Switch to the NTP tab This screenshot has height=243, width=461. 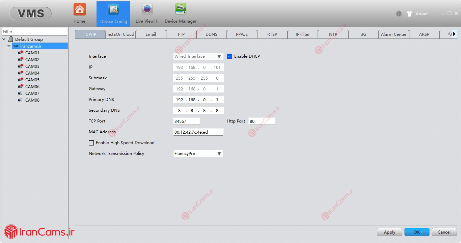click(333, 34)
